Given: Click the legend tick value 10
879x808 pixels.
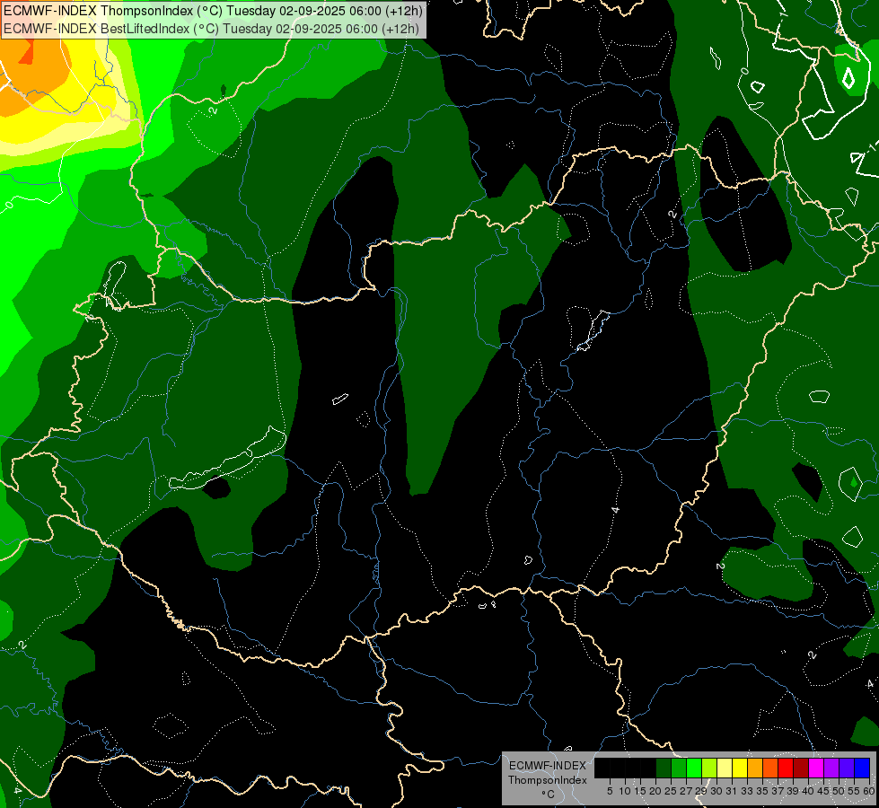Looking at the screenshot, I should point(625,791).
